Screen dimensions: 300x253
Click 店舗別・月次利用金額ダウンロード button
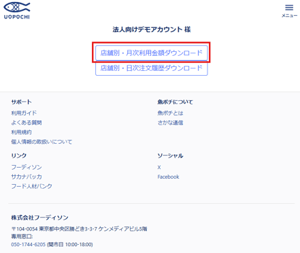coord(152,53)
